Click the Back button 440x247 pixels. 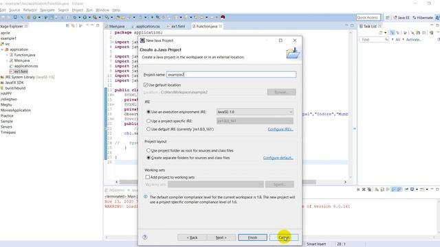(x=192, y=237)
